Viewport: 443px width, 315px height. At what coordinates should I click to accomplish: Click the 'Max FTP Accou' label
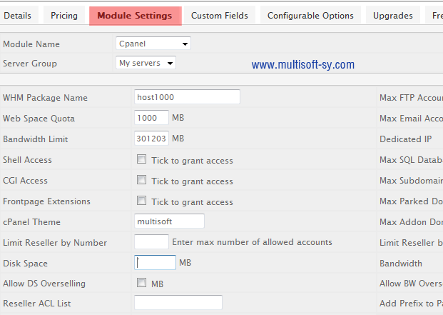coord(411,98)
